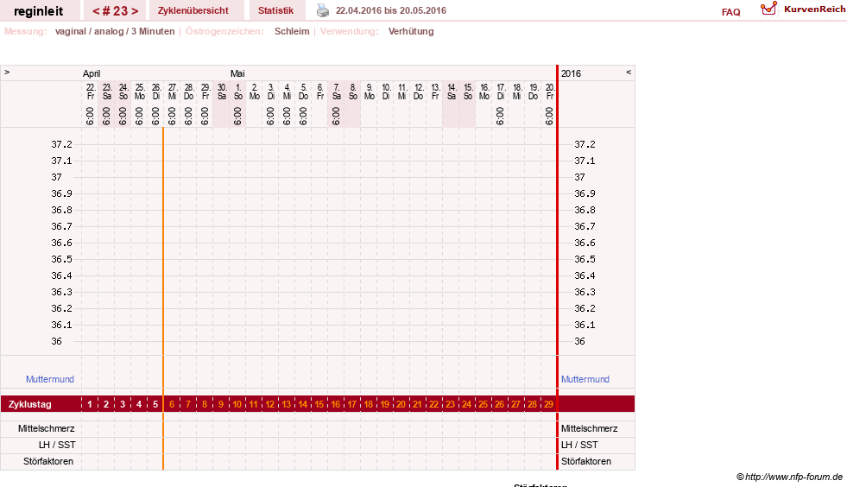
Task: Click the right 36 temperature label
Action: [579, 341]
